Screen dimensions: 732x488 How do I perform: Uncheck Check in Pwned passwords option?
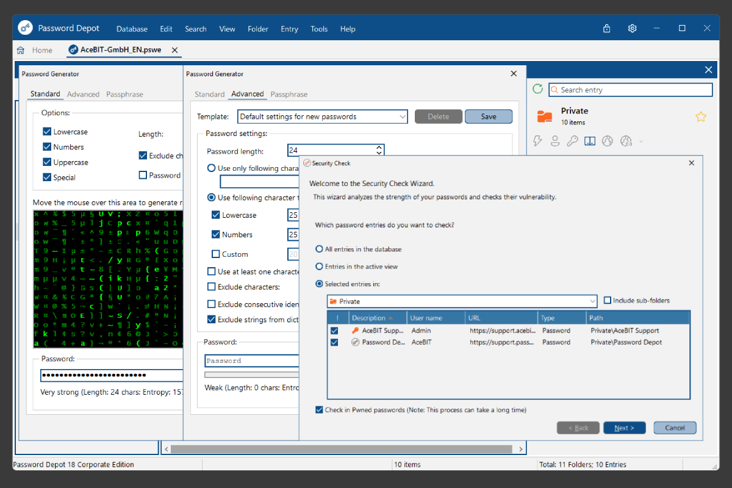click(319, 410)
